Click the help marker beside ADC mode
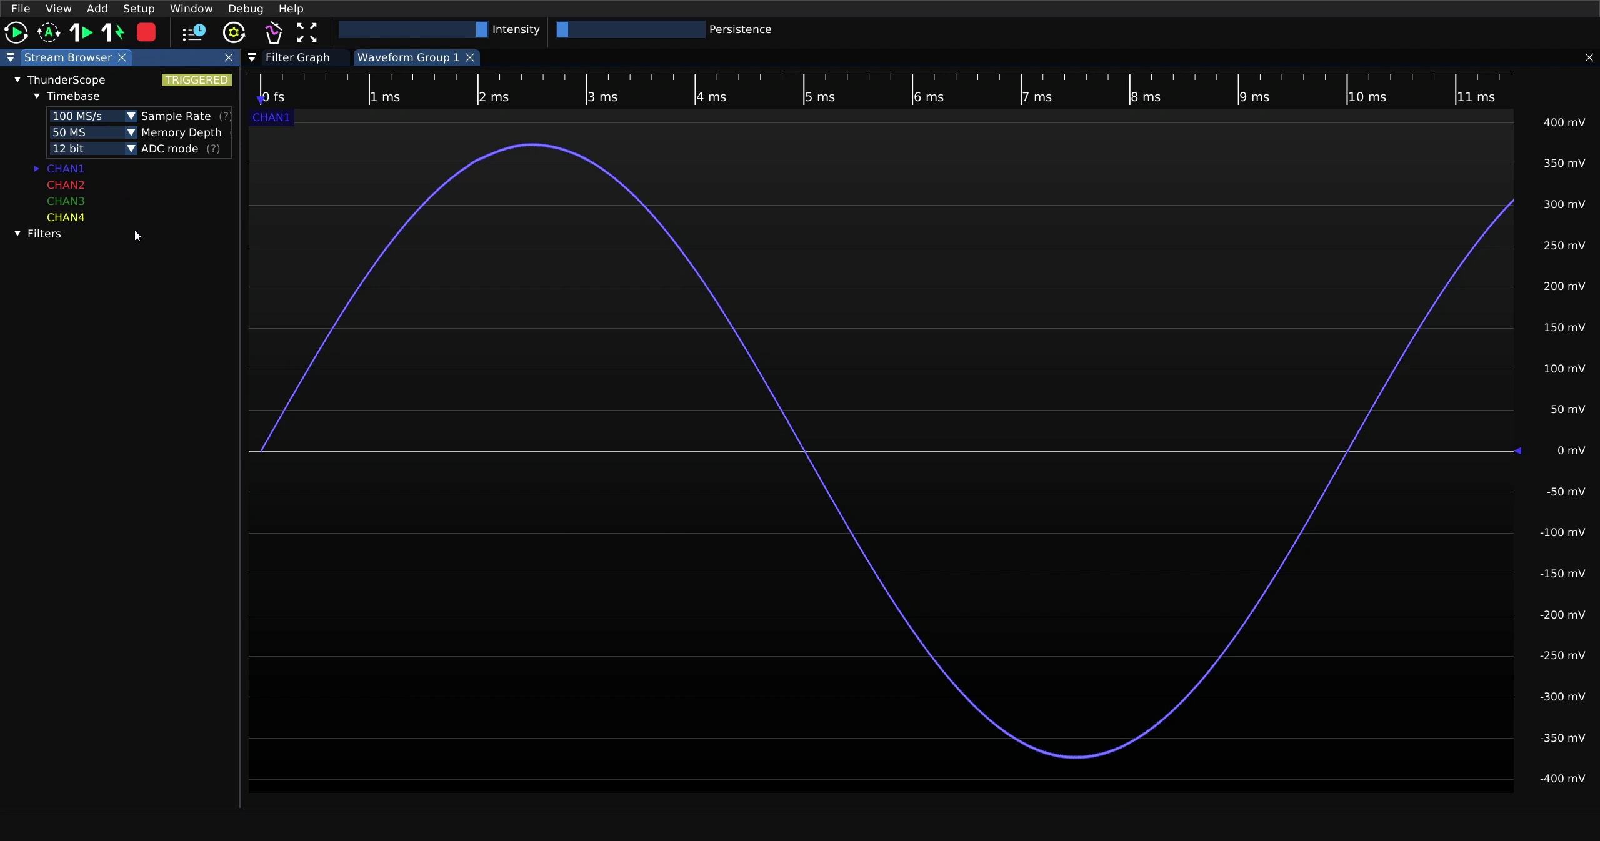 pos(213,149)
